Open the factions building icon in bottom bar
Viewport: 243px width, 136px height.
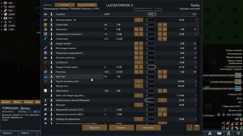click(229, 133)
